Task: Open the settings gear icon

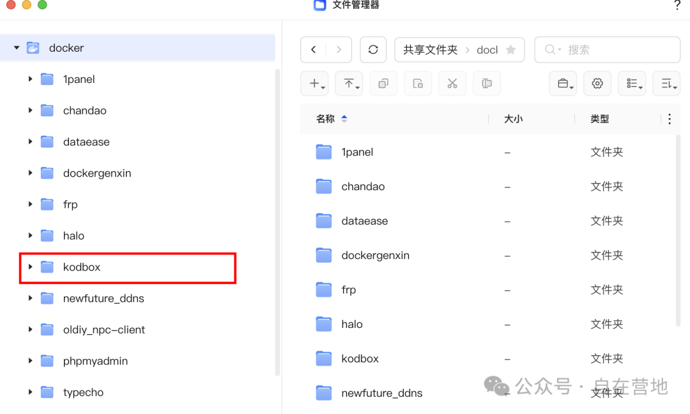Action: (x=597, y=84)
